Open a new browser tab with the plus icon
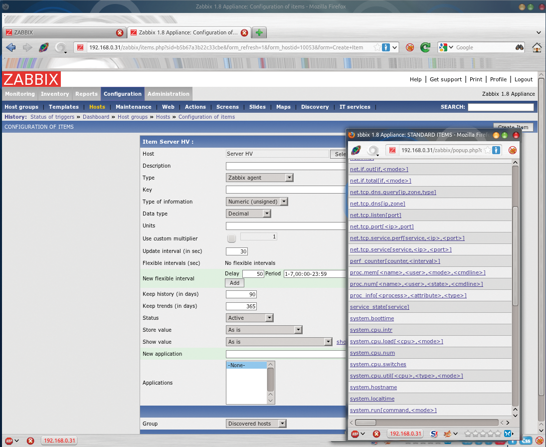Image resolution: width=546 pixels, height=447 pixels. (259, 32)
